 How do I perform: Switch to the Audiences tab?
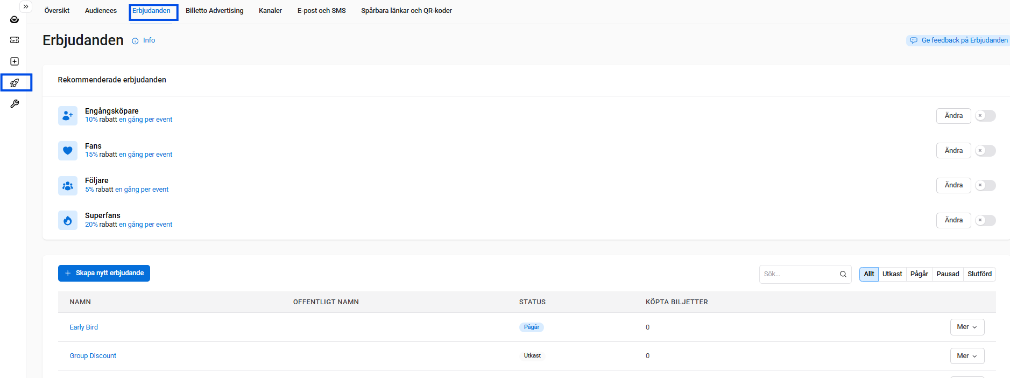coord(101,11)
